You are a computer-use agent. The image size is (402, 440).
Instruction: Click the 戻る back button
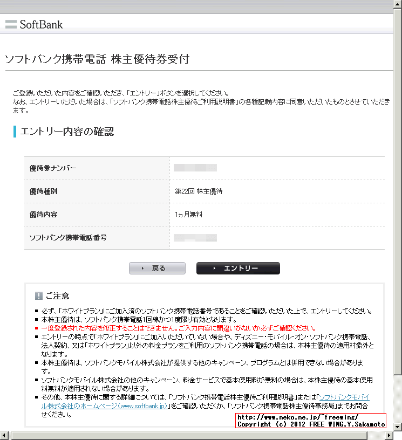pos(157,269)
